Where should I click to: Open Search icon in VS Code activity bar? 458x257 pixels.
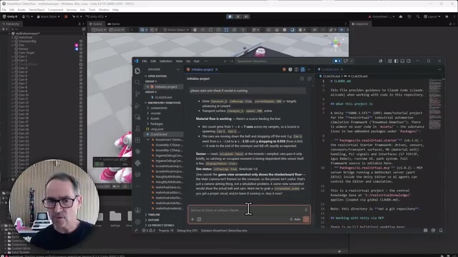pos(137,83)
